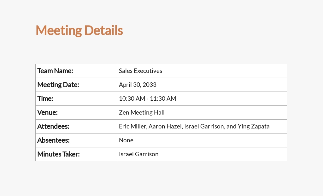Select the Minutes Taker label cell

76,154
